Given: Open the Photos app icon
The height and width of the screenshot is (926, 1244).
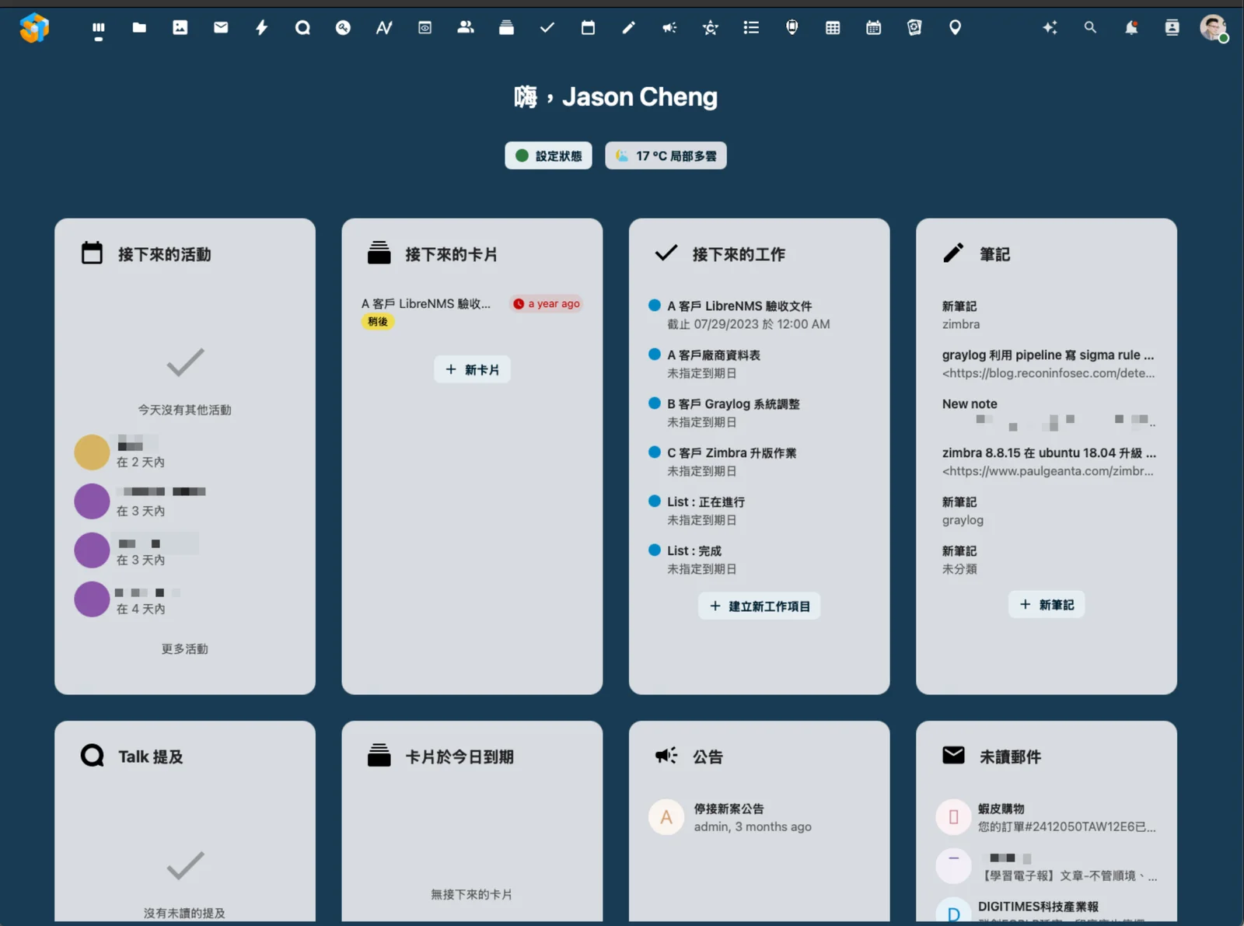Looking at the screenshot, I should coord(180,28).
